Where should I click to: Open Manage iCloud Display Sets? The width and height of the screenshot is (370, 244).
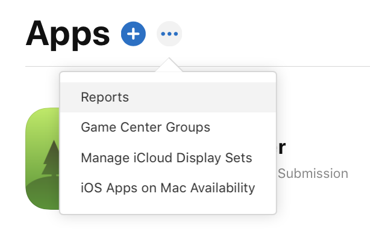(166, 158)
